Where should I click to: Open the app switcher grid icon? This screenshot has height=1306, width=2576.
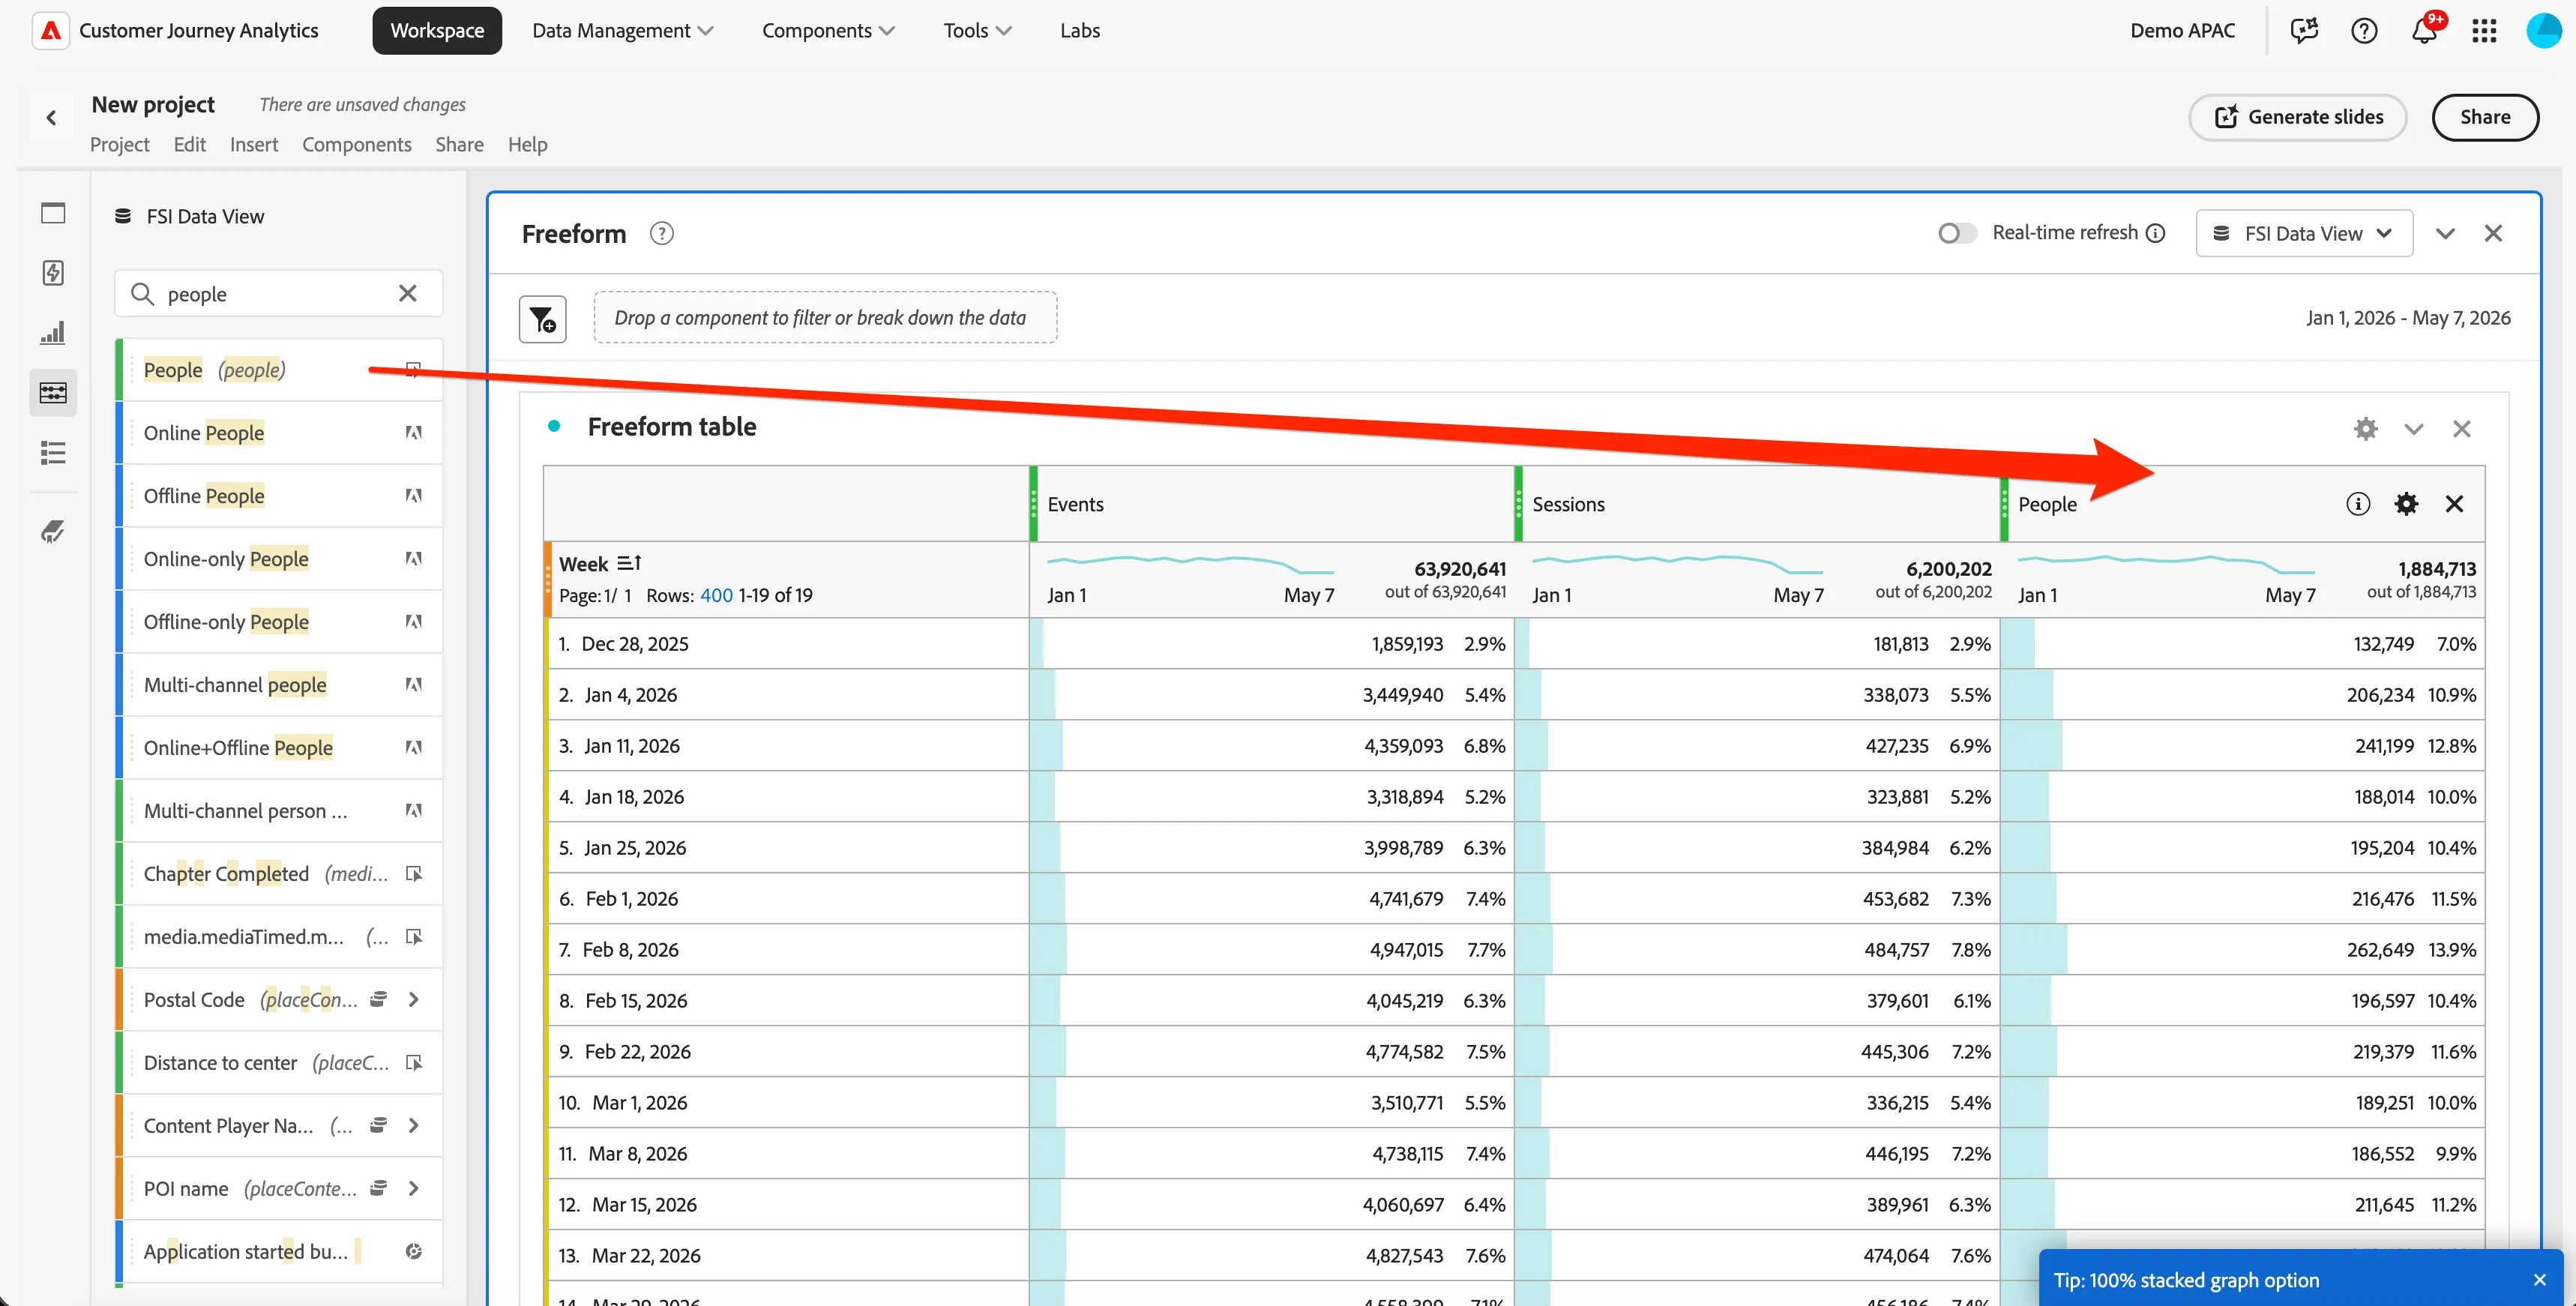[x=2484, y=30]
